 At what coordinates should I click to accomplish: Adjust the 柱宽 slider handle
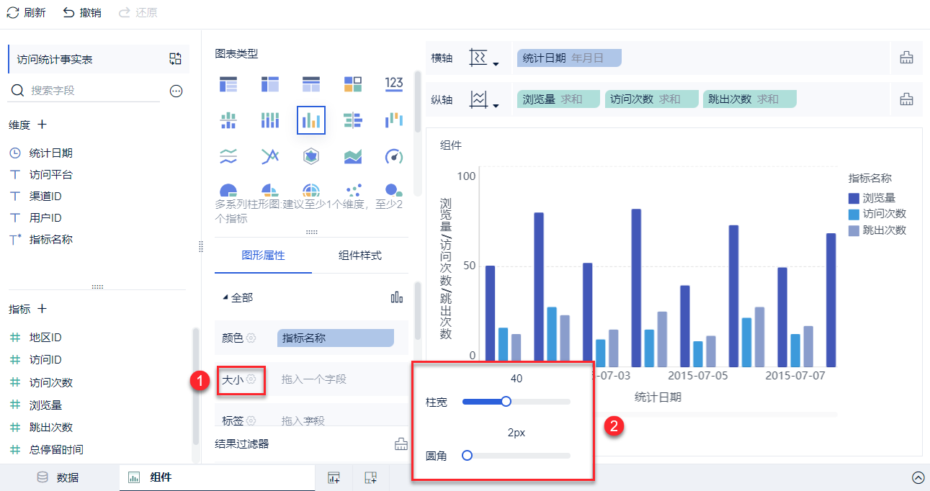click(x=506, y=402)
